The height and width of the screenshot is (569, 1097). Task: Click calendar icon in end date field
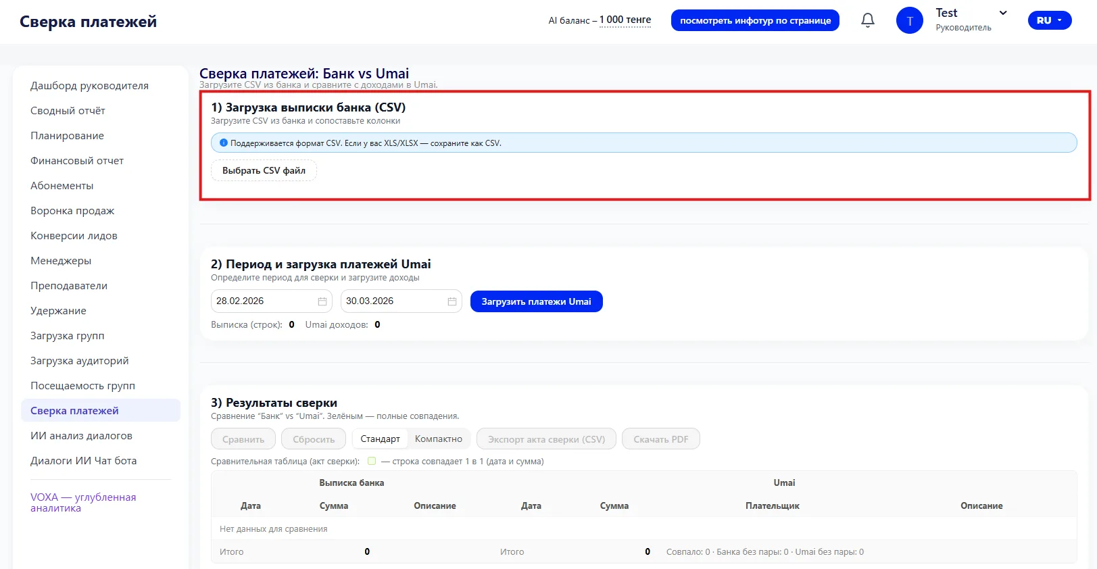click(452, 301)
